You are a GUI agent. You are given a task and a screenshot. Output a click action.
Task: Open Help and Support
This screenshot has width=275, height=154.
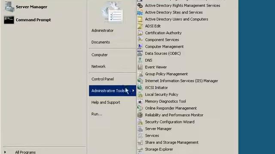[x=106, y=102]
